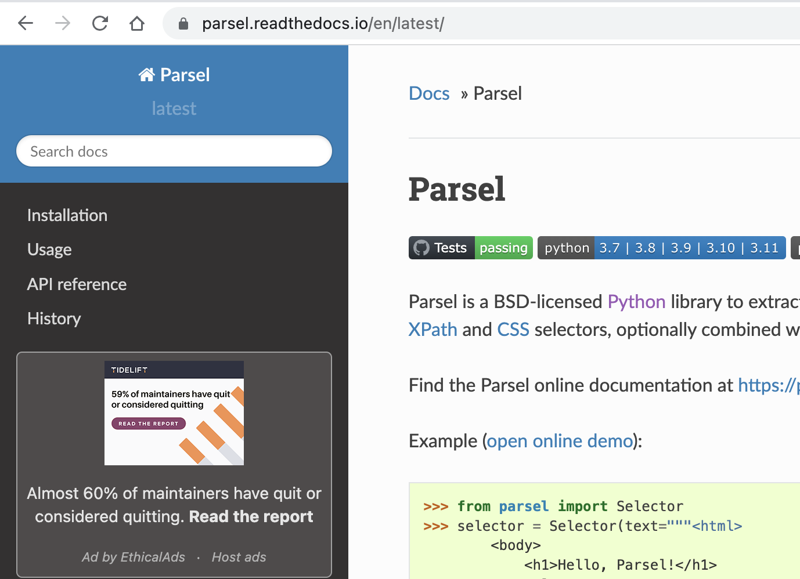Viewport: 800px width, 579px height.
Task: Open the Host ads link
Action: coord(239,557)
